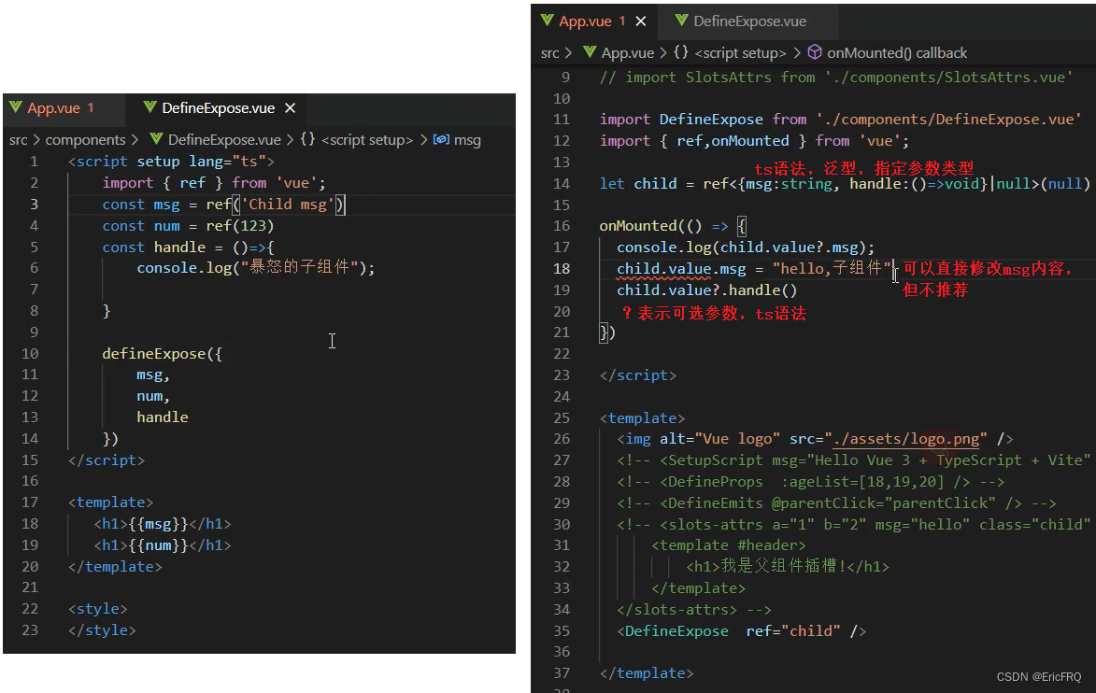Viewport: 1096px width, 693px height.
Task: Click 'ref,onMounted' import on line 12
Action: 733,141
